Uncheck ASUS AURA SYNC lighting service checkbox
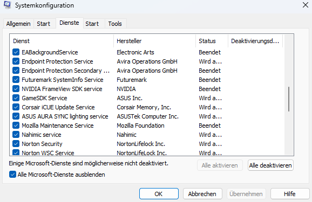The height and width of the screenshot is (202, 312). [x=16, y=116]
